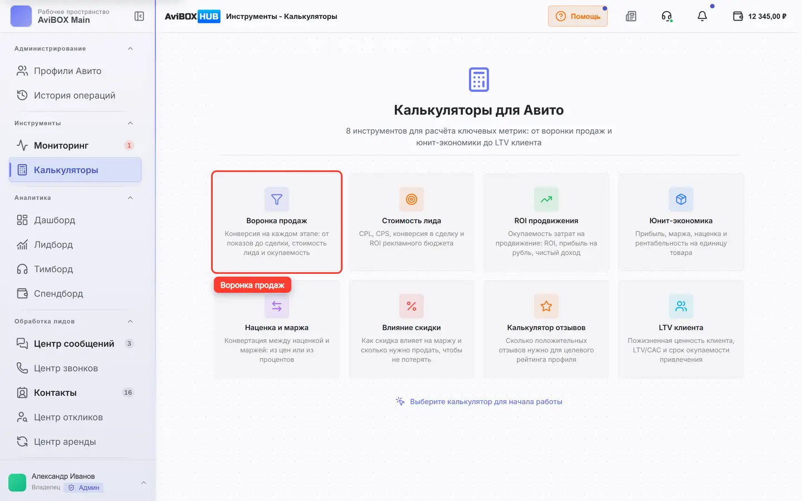The image size is (802, 501).
Task: Open wallet balance 12 345,00 ₽
Action: click(760, 16)
